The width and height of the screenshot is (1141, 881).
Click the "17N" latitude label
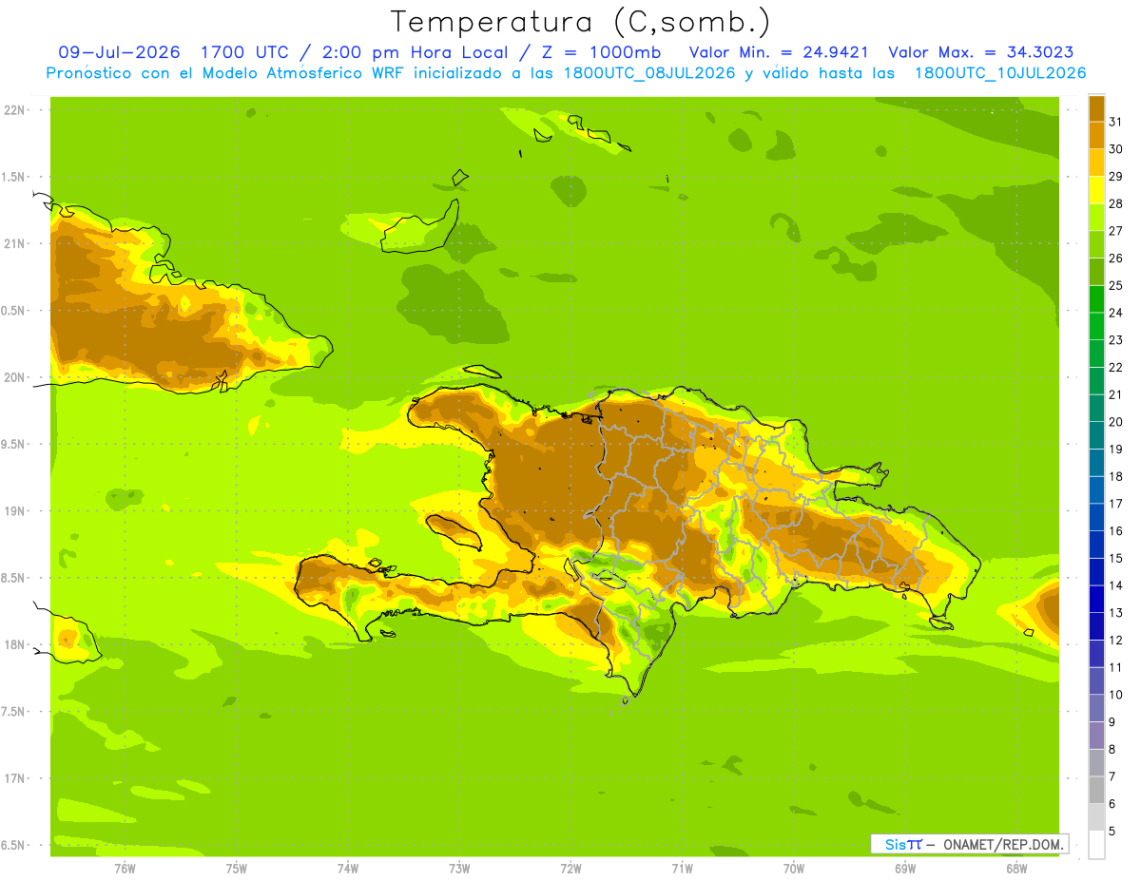pyautogui.click(x=14, y=778)
